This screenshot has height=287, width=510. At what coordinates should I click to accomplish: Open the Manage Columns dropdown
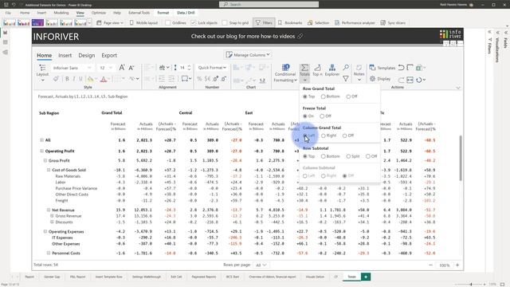tap(248, 55)
